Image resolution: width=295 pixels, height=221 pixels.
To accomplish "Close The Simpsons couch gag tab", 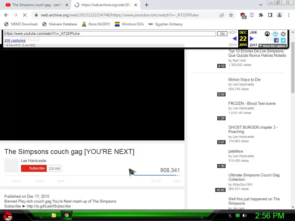I will (x=67, y=5).
